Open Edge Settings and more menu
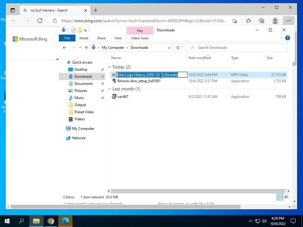This screenshot has width=303, height=227. (289, 21)
